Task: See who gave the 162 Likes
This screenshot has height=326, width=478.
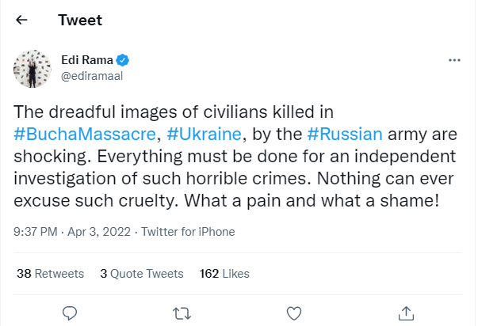Action: click(x=224, y=274)
